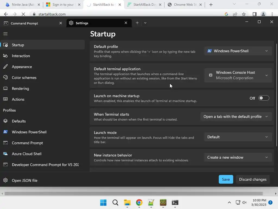Screen dimensions: 278x209
Task: Open Rendering settings page
Action: tap(43, 88)
